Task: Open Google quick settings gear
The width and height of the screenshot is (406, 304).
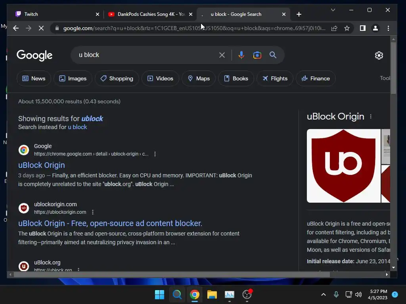Action: (x=379, y=55)
